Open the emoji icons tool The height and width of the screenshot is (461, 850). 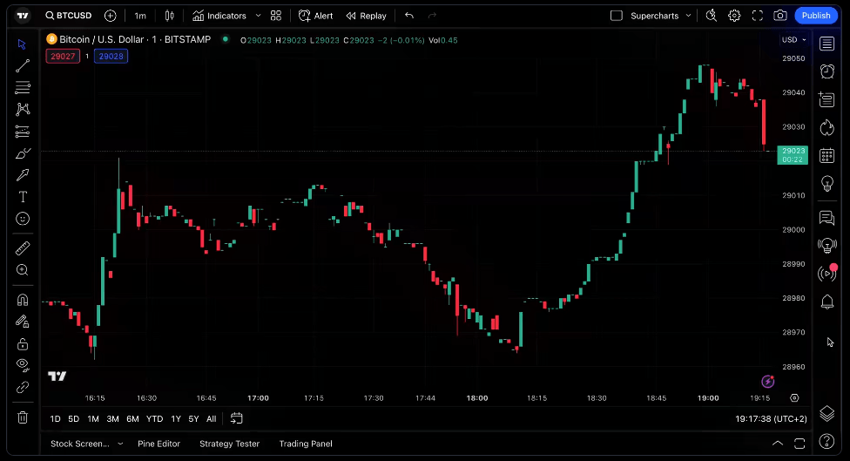point(23,219)
